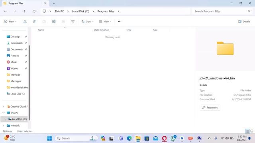This screenshot has height=143, width=255.
Task: Open Music in the sidebar
Action: tap(14, 62)
